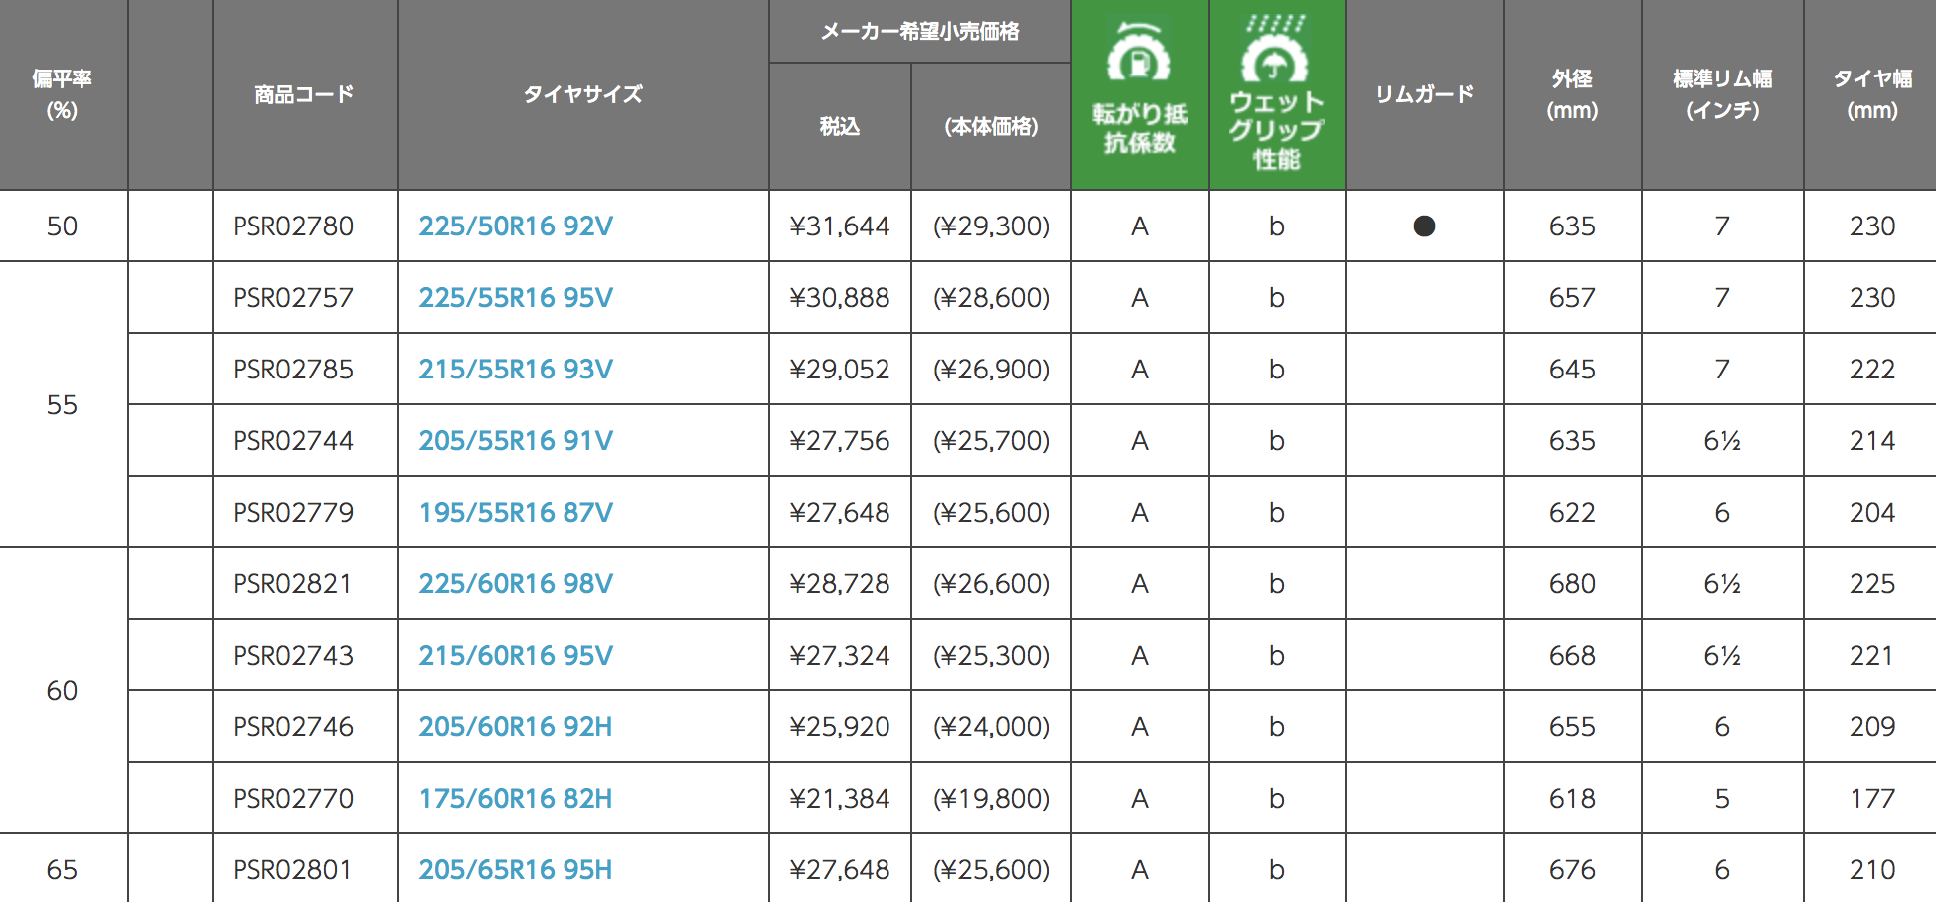Image resolution: width=1936 pixels, height=902 pixels.
Task: Click tax-included price ¥21,384
Action: 840,799
